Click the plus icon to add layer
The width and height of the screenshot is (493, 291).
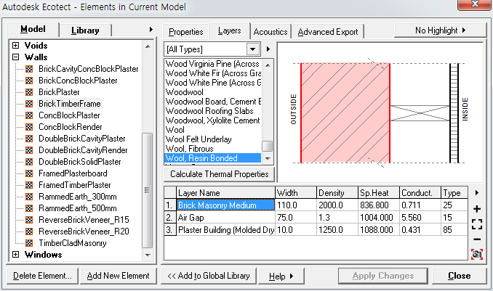tap(477, 209)
